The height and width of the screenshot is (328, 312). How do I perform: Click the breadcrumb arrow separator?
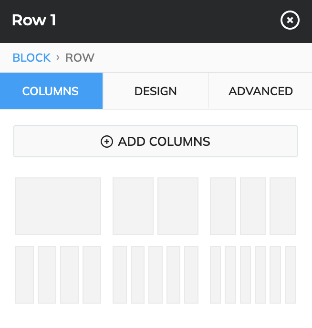58,58
